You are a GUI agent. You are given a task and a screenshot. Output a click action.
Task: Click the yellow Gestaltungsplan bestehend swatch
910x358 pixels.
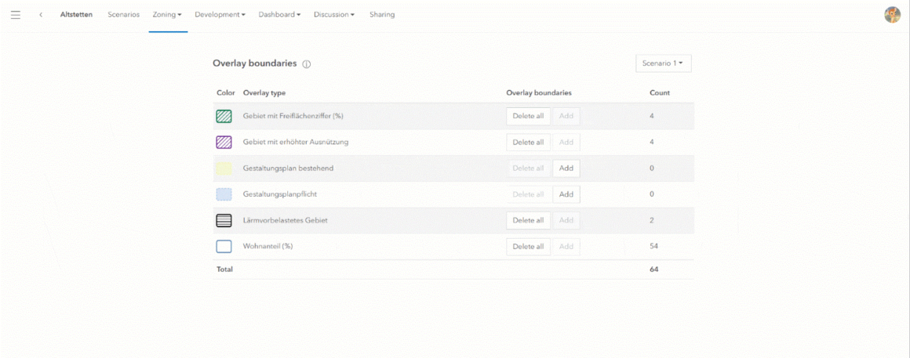[x=224, y=168]
